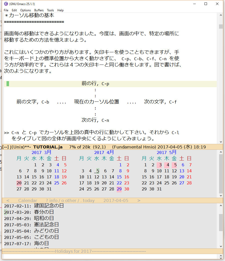Select March 12 in the calendar
This screenshot has height=261, width=225.
(64, 171)
